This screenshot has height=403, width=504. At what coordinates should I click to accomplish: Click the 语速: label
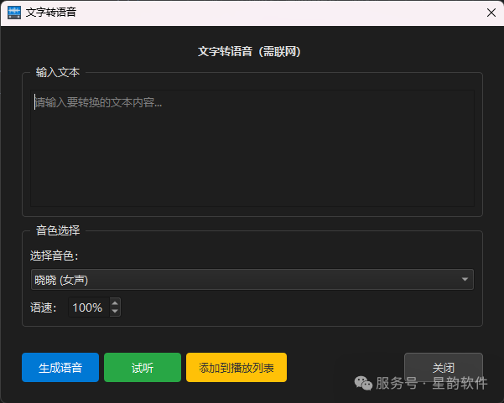click(x=44, y=307)
